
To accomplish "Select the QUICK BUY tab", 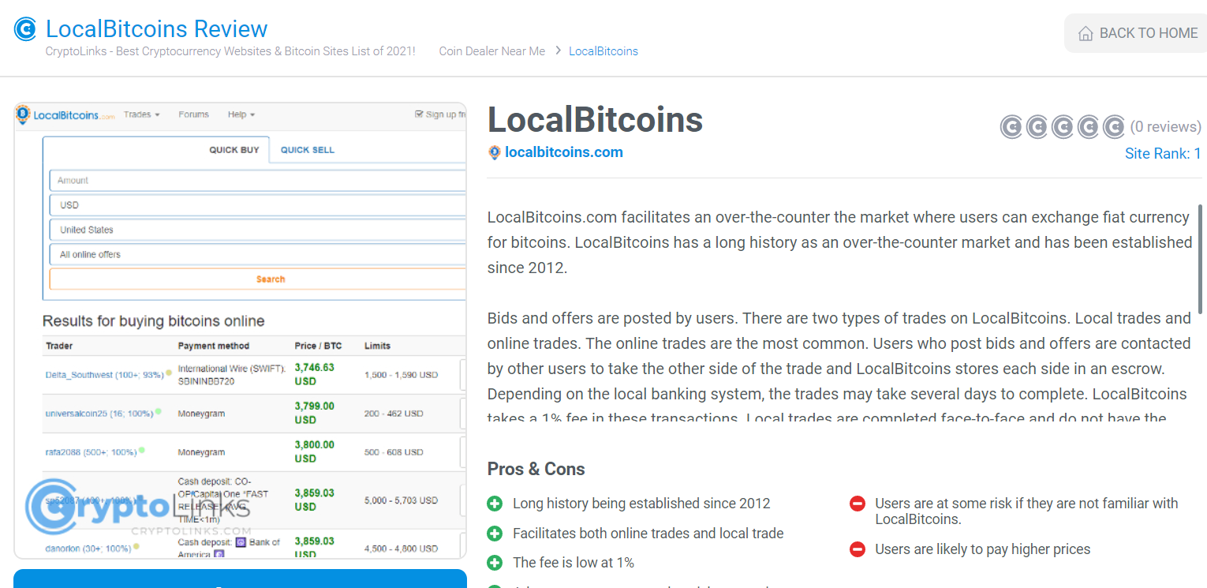I will (x=234, y=149).
